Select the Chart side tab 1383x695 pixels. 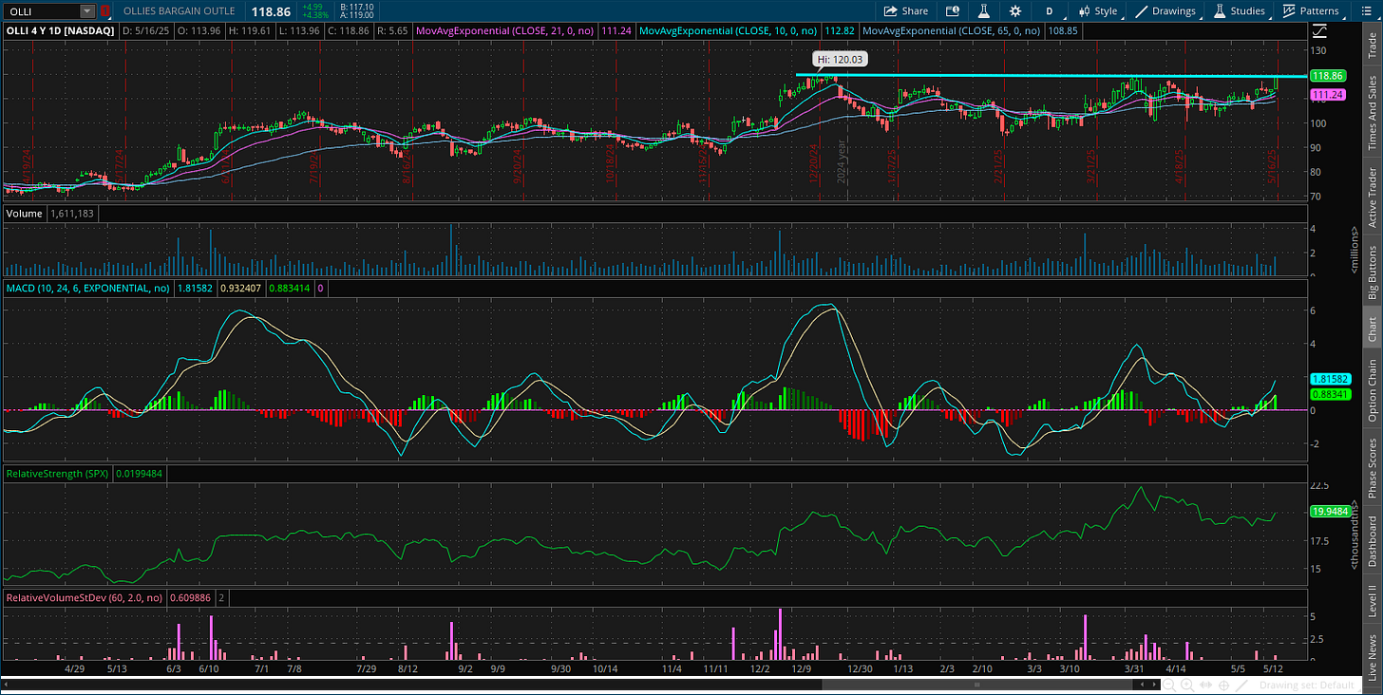1372,329
